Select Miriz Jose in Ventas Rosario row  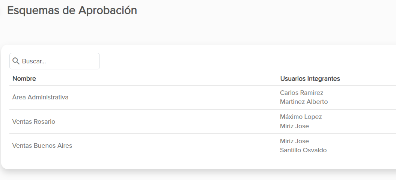pyautogui.click(x=294, y=126)
